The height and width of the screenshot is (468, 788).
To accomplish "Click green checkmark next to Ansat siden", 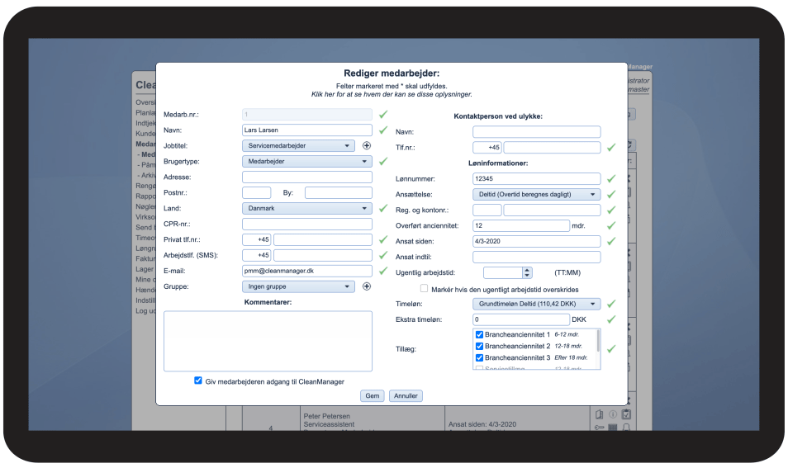I will point(610,241).
